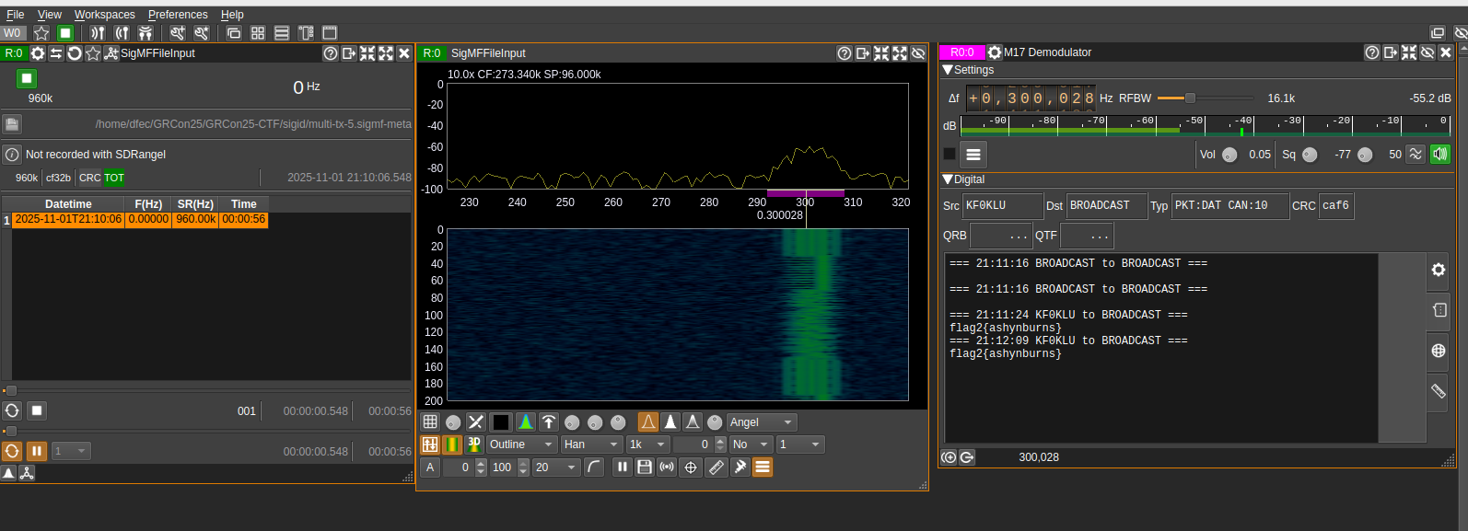Click the add Rx device icon

point(98,33)
